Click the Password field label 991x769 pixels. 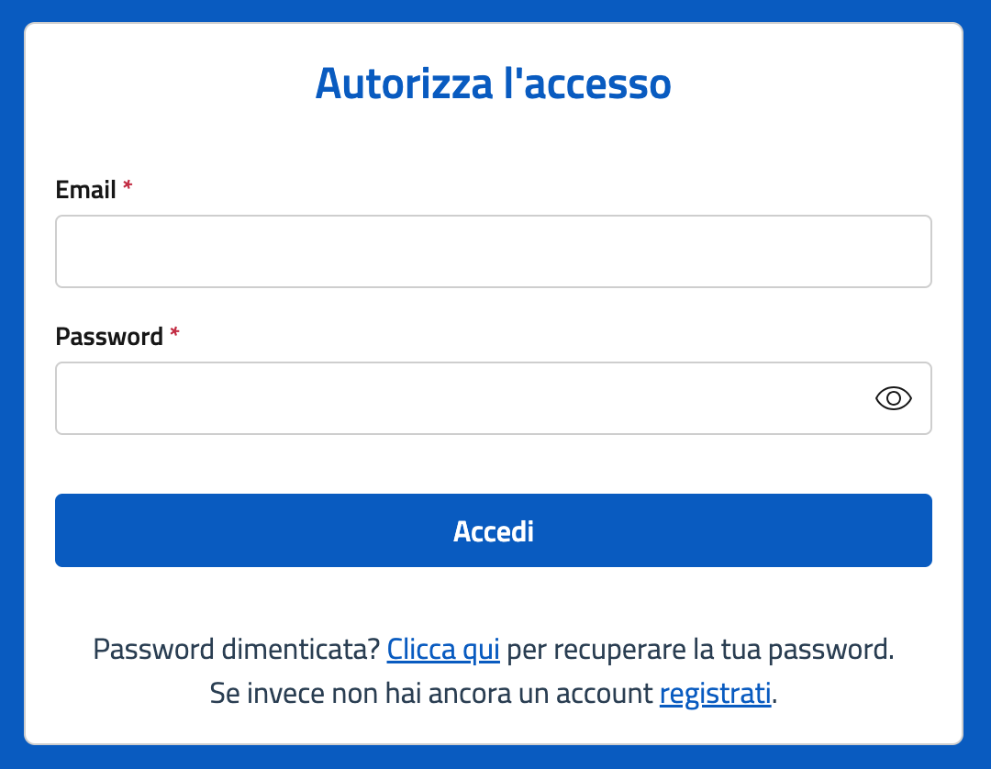(x=109, y=337)
